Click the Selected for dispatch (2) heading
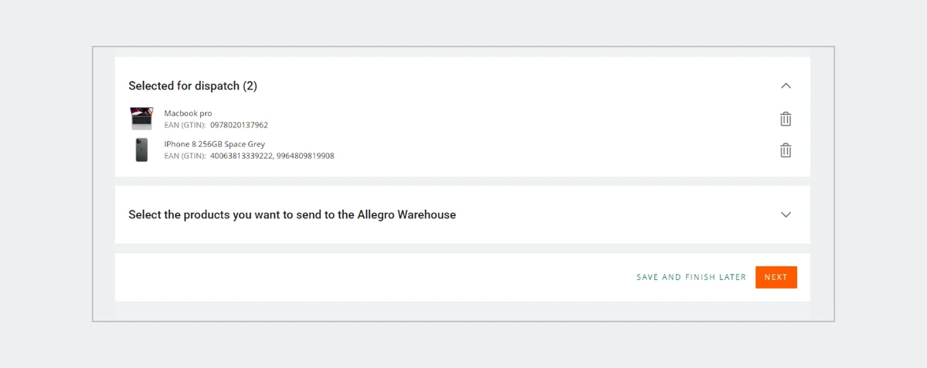This screenshot has height=368, width=927. [x=193, y=86]
